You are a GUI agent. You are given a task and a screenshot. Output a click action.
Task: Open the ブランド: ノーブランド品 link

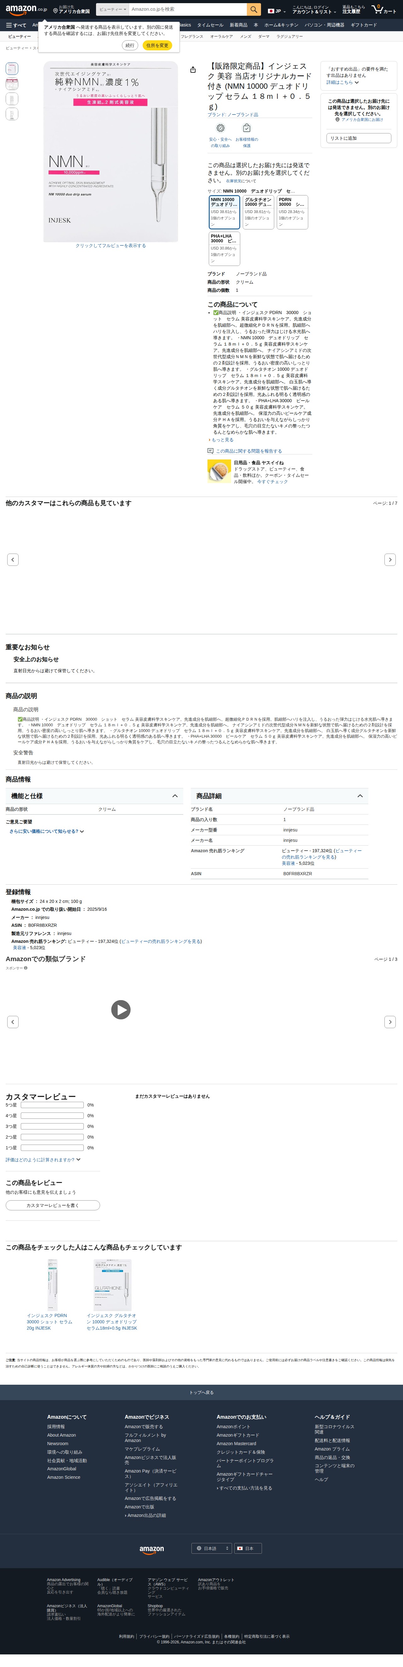(x=233, y=115)
